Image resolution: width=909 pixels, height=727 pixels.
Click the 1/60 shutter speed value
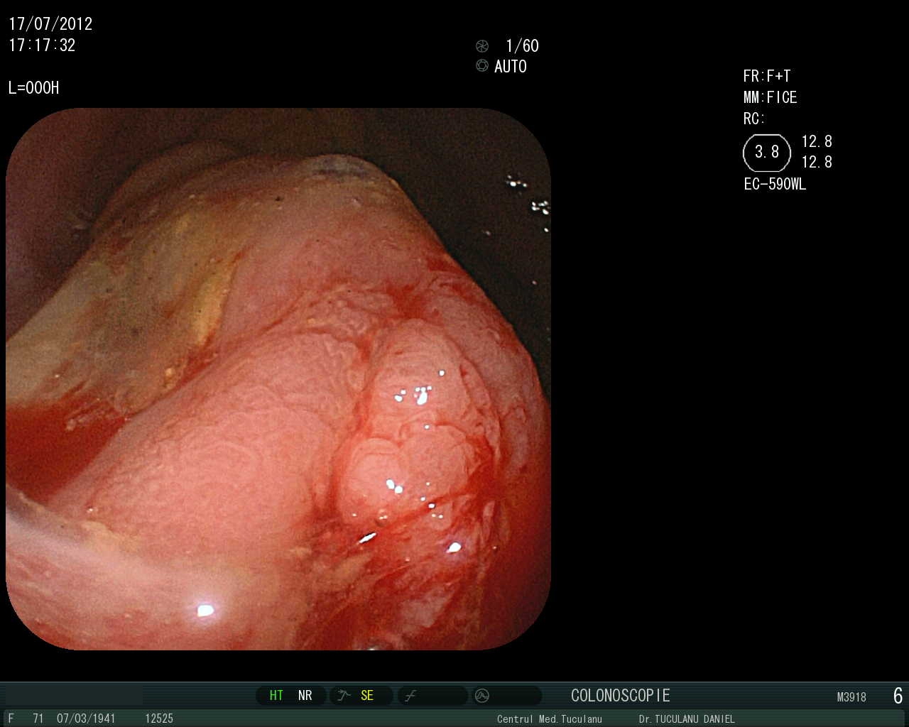pyautogui.click(x=522, y=46)
